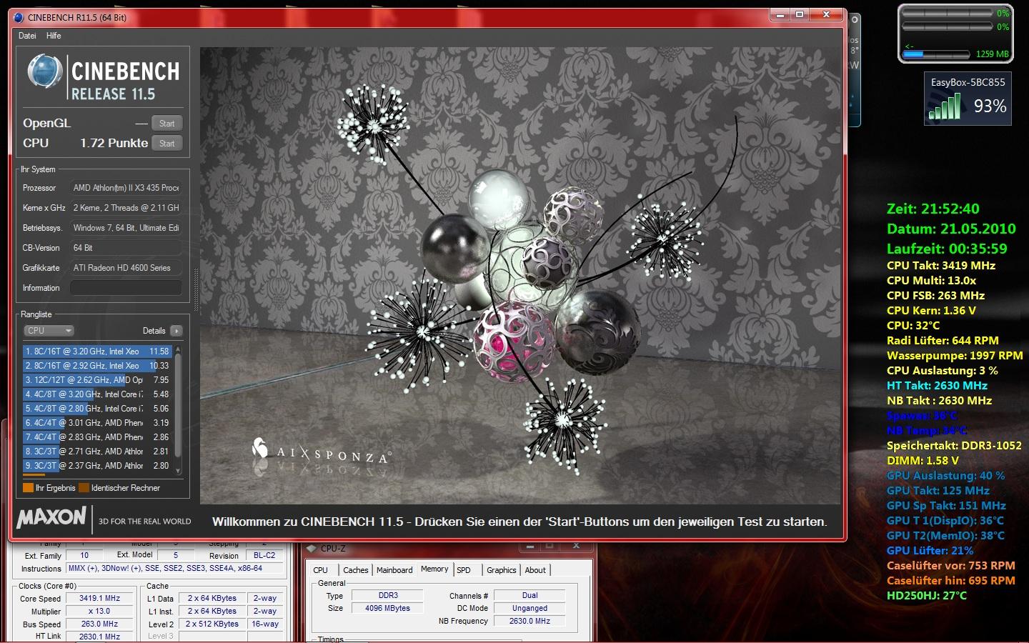The width and height of the screenshot is (1029, 643).
Task: Select the Memory tab in CPU-Z
Action: tap(434, 569)
